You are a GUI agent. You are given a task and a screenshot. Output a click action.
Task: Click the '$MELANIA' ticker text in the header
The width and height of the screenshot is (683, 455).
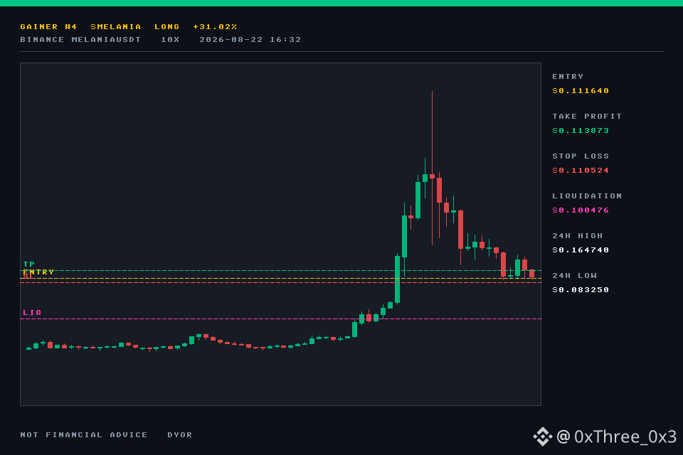pos(116,26)
